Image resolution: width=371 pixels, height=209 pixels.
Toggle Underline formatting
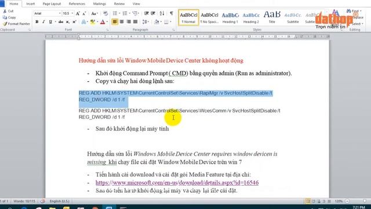(50, 22)
